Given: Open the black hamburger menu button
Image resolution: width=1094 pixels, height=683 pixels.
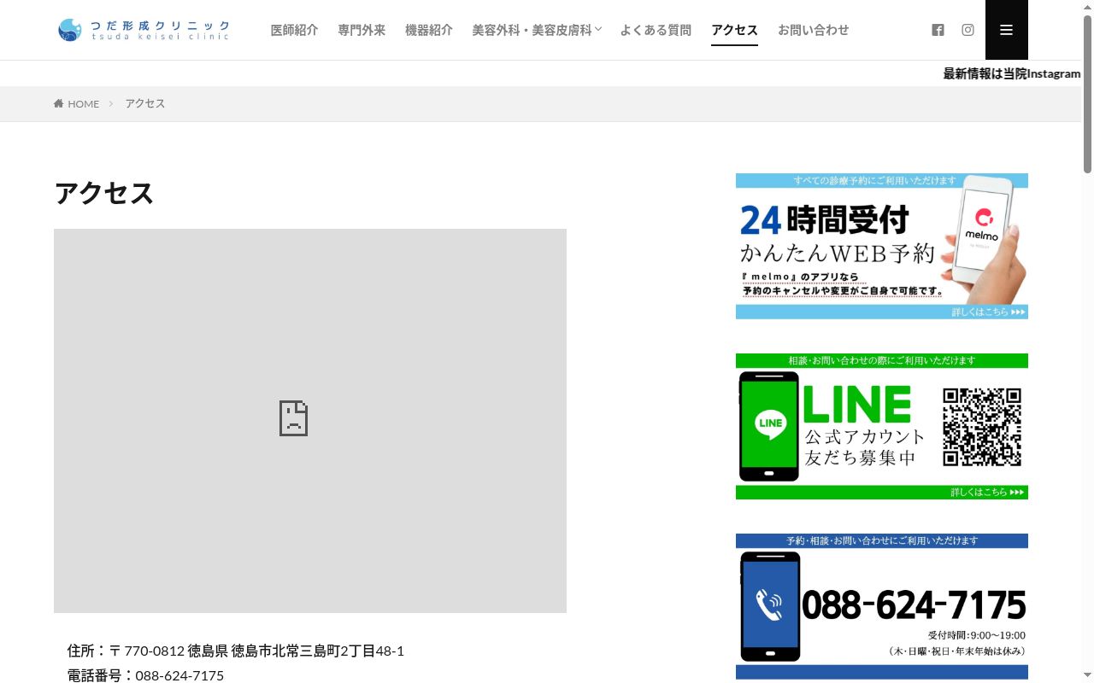Looking at the screenshot, I should tap(1007, 30).
